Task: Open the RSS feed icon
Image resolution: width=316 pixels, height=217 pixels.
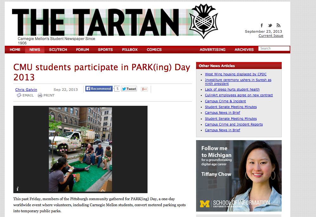Action: tap(278, 25)
